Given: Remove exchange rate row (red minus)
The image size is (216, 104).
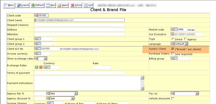Looking at the screenshot, I should (x=41, y=67).
